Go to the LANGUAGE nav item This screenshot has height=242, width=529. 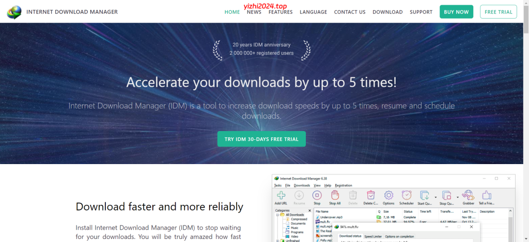[x=313, y=12]
